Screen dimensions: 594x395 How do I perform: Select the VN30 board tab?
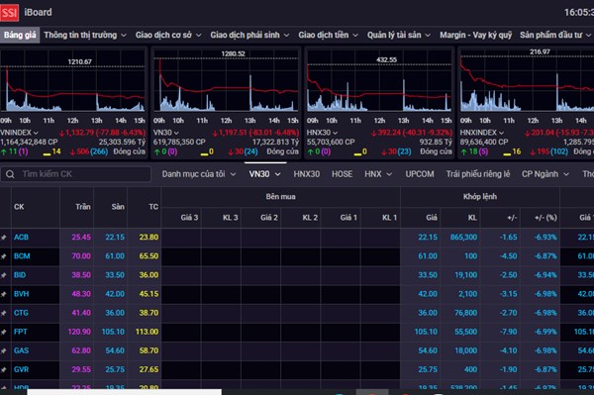tap(264, 174)
